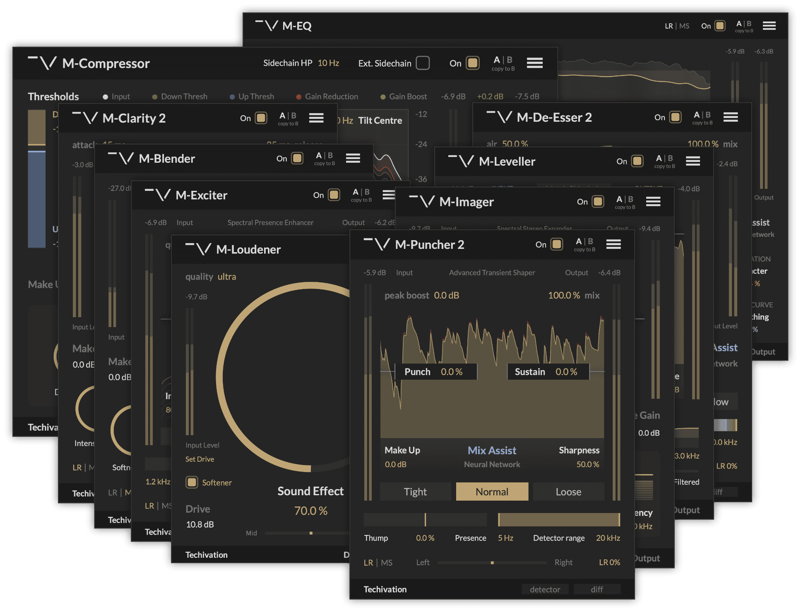Open M-De-Esser 2 hamburger menu
This screenshot has height=612, width=801.
(x=730, y=117)
